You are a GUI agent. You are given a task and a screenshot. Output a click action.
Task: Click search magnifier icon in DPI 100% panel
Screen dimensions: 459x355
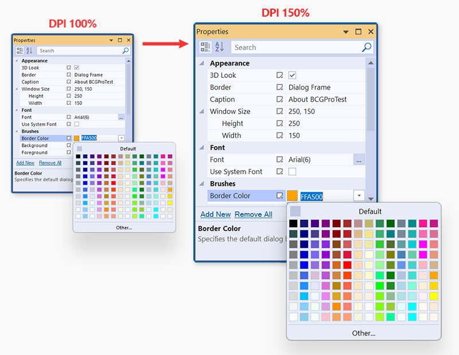click(126, 50)
